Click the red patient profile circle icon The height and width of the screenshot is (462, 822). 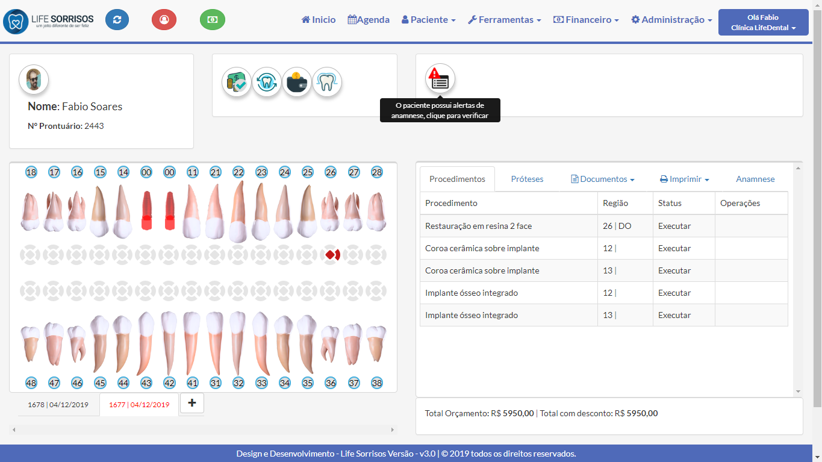[x=164, y=20]
